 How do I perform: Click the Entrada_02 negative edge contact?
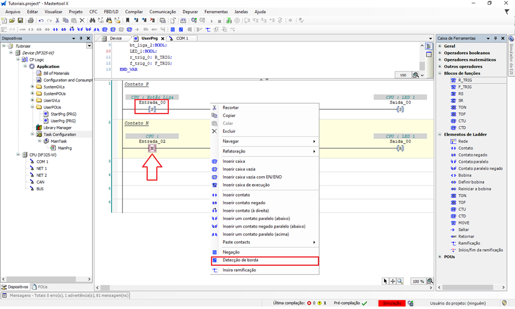(152, 148)
